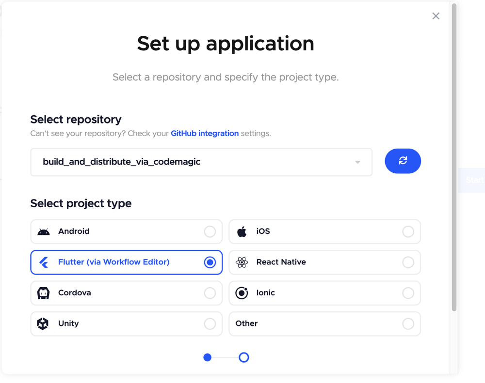The height and width of the screenshot is (383, 485).
Task: Click the Apple logo icon for iOS
Action: tap(242, 231)
